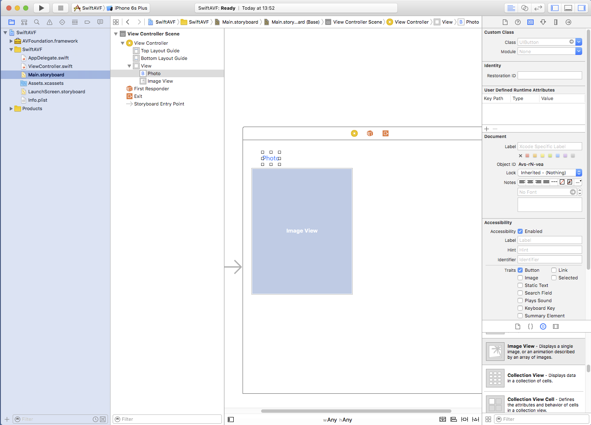Open the Lock Inherited dropdown
The image size is (591, 425).
pyautogui.click(x=550, y=173)
